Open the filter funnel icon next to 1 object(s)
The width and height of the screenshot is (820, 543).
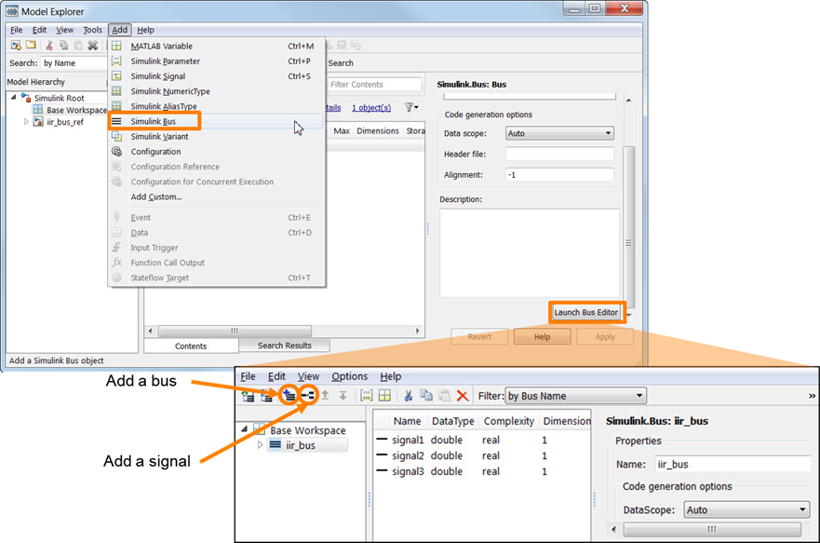pos(411,107)
